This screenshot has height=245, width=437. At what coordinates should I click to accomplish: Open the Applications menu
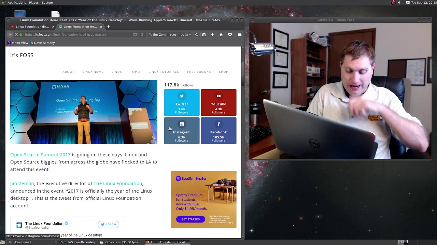tap(17, 3)
